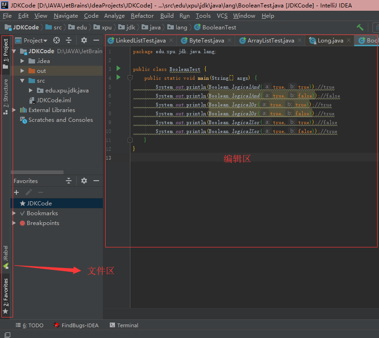Open Favorites panel settings gear

click(x=84, y=181)
